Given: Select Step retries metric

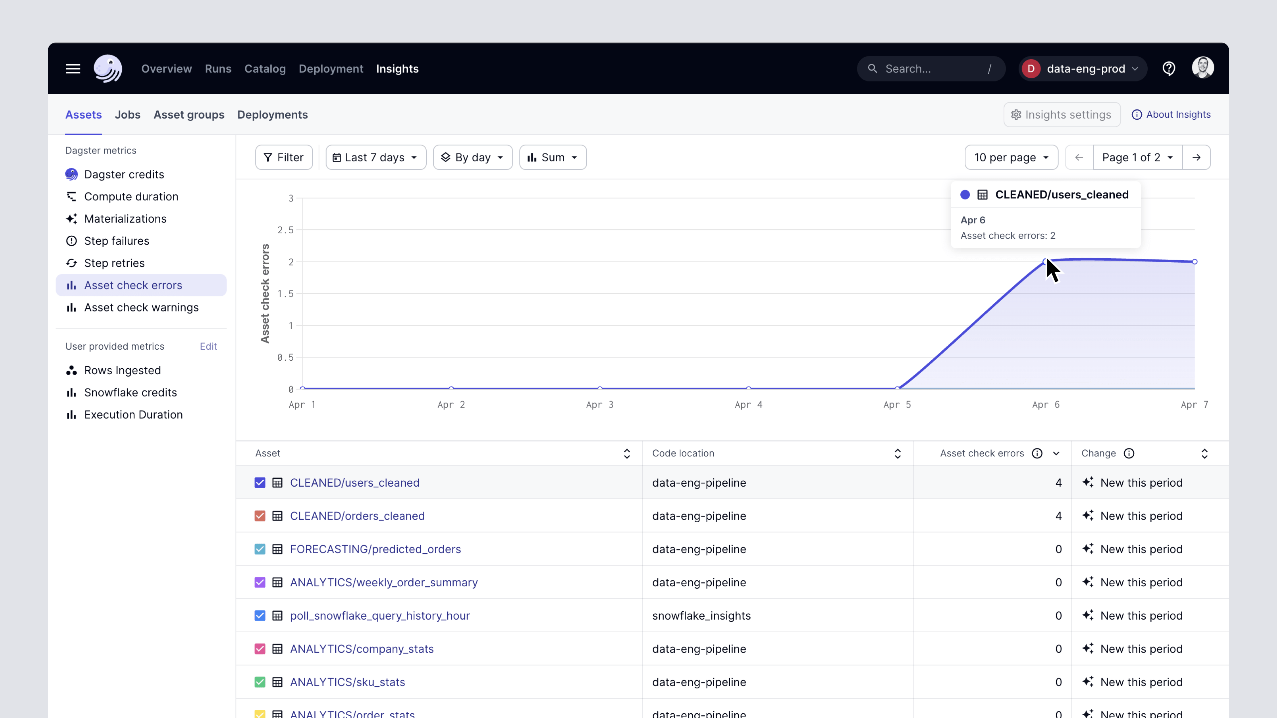Looking at the screenshot, I should pyautogui.click(x=141, y=263).
